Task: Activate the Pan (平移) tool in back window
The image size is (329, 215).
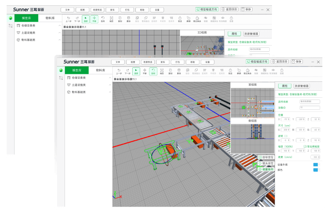Action: click(x=95, y=19)
